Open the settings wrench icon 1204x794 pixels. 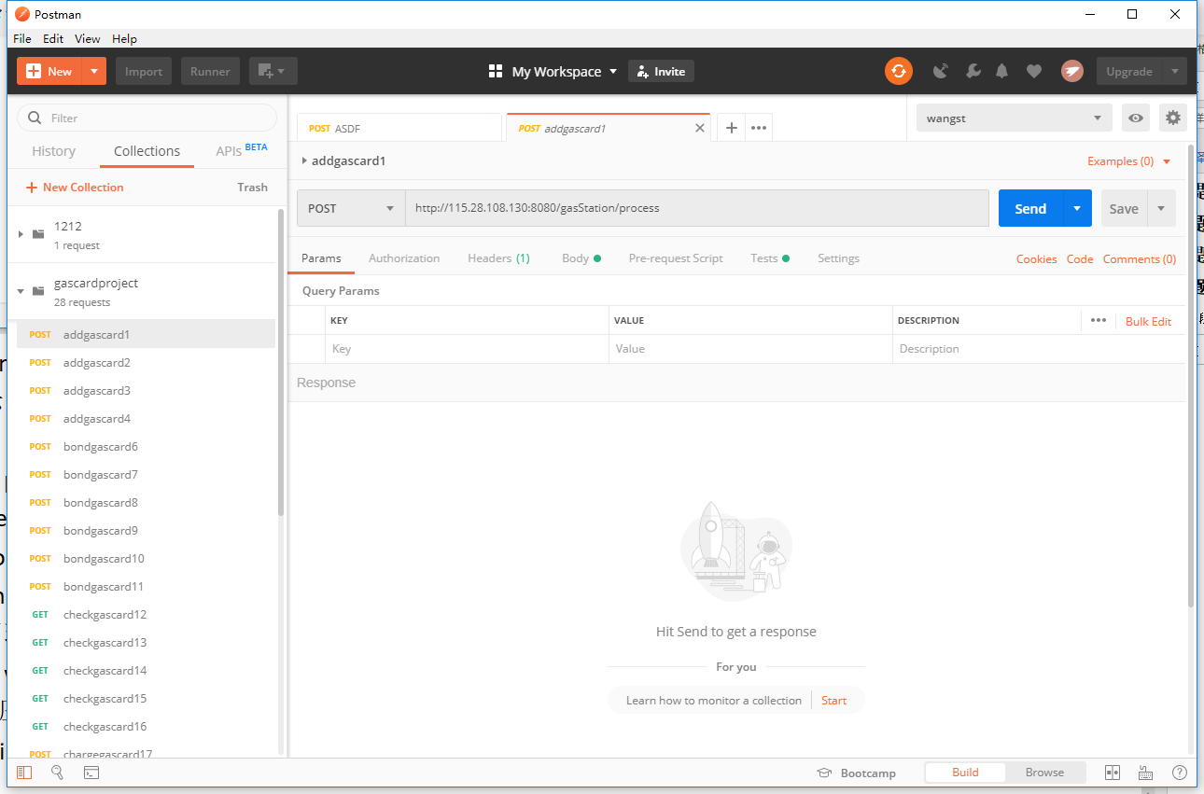pyautogui.click(x=973, y=71)
